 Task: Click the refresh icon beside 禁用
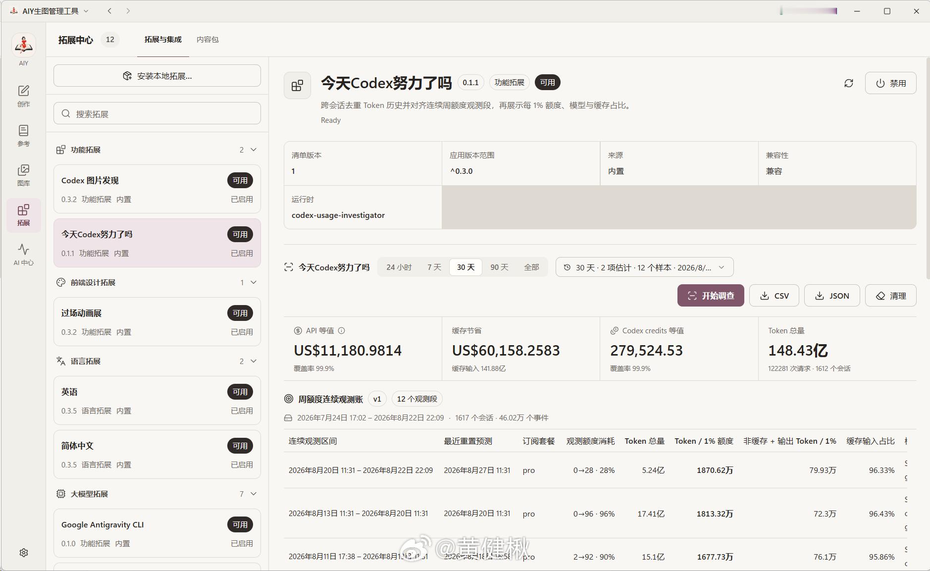point(849,83)
